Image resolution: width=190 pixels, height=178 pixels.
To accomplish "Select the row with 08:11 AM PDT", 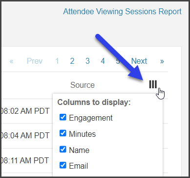I will point(26,160).
